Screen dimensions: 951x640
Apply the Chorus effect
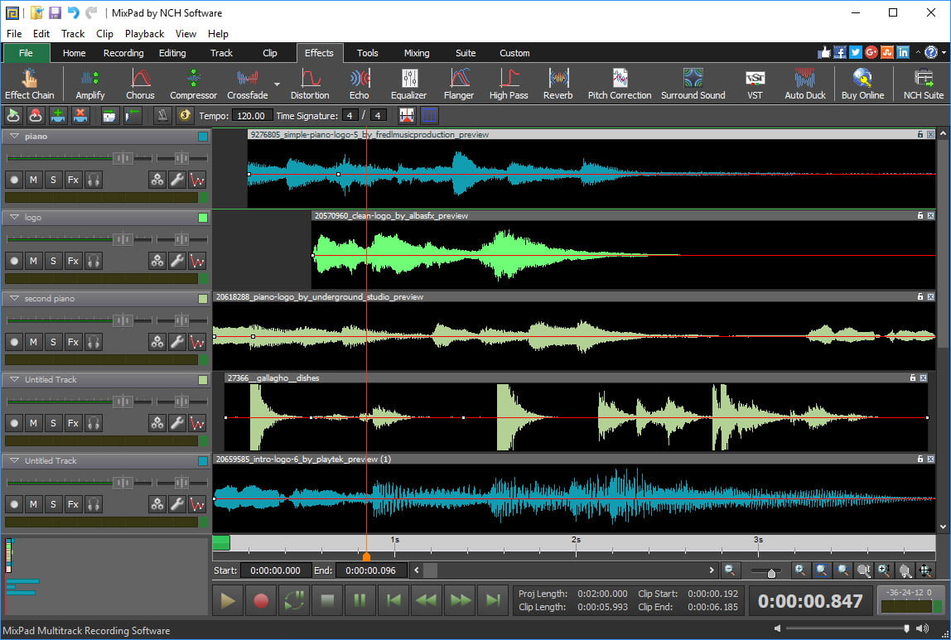(x=139, y=83)
